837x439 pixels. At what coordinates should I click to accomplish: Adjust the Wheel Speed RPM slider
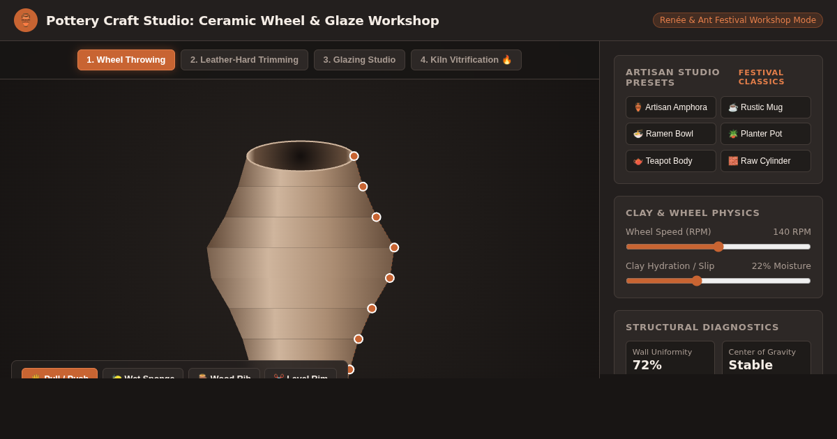pos(718,247)
